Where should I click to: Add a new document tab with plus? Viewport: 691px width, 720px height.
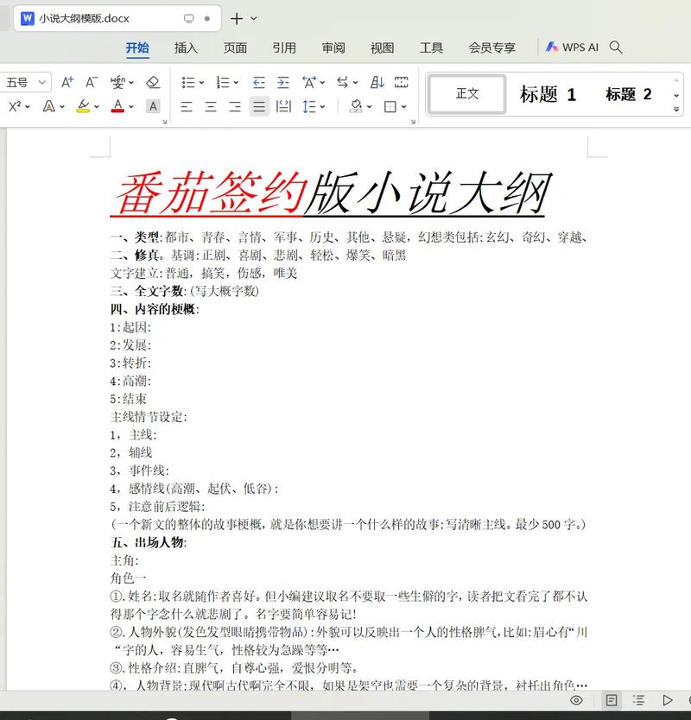pos(237,18)
